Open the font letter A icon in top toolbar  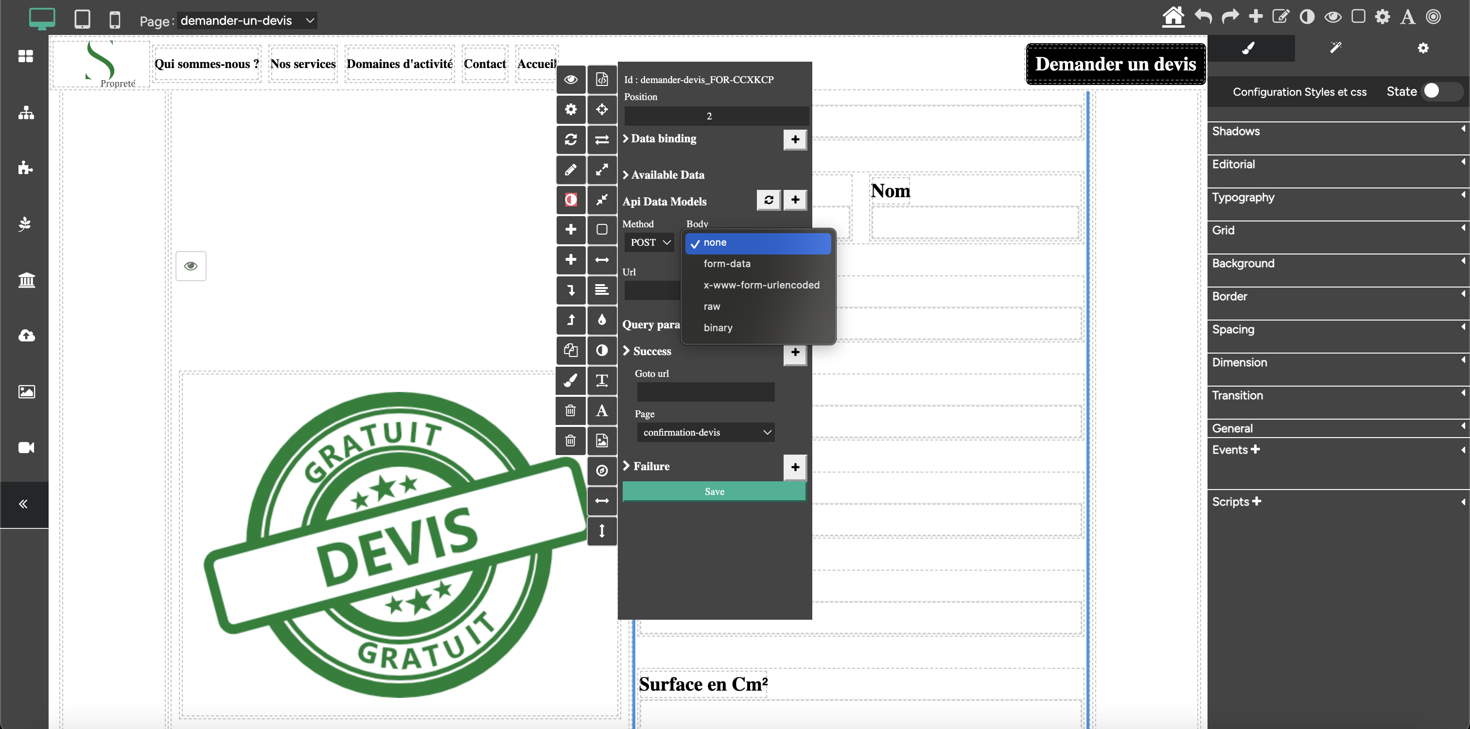[x=1408, y=17]
